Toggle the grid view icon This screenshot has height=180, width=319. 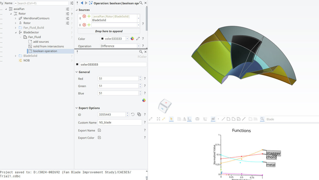coord(179,119)
